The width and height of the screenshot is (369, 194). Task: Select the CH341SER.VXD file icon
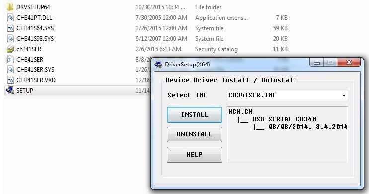(x=10, y=80)
